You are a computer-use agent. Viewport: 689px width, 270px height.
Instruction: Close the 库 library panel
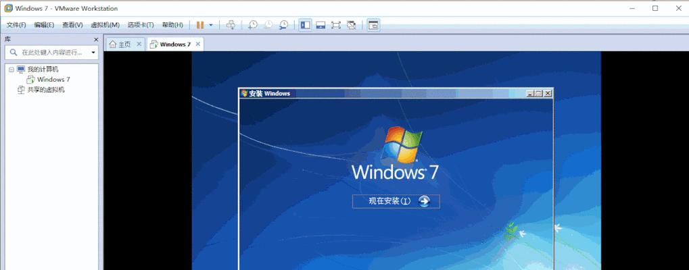point(96,39)
